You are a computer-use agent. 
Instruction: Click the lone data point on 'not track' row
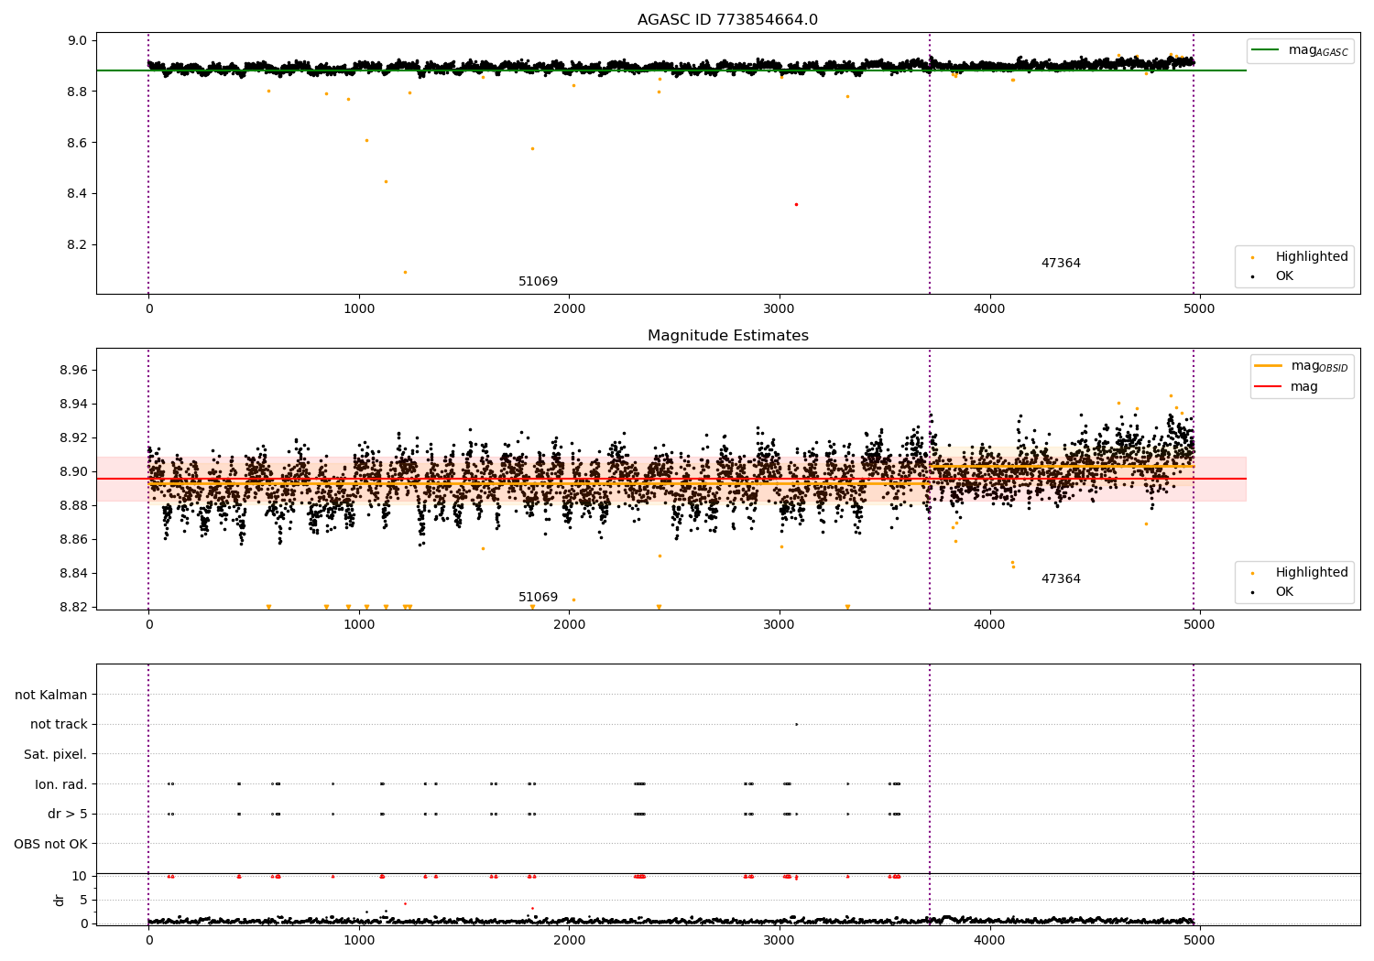[x=796, y=724]
